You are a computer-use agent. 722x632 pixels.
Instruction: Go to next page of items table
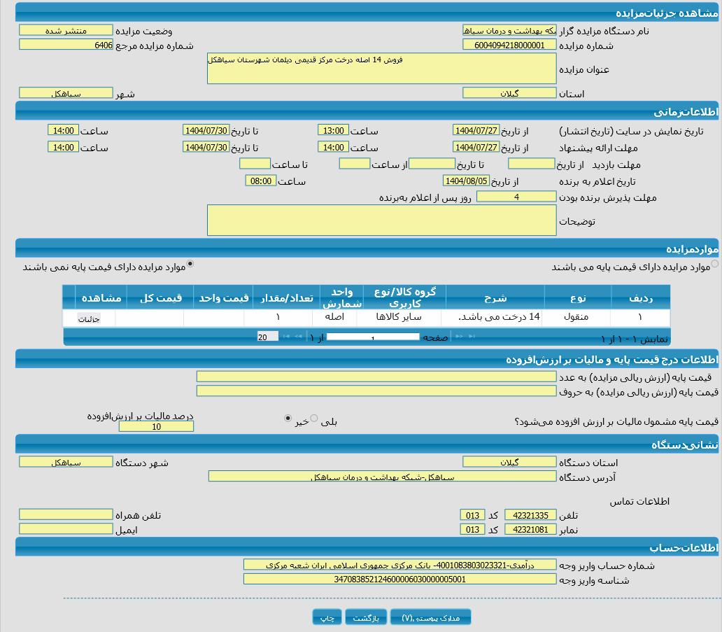click(299, 337)
